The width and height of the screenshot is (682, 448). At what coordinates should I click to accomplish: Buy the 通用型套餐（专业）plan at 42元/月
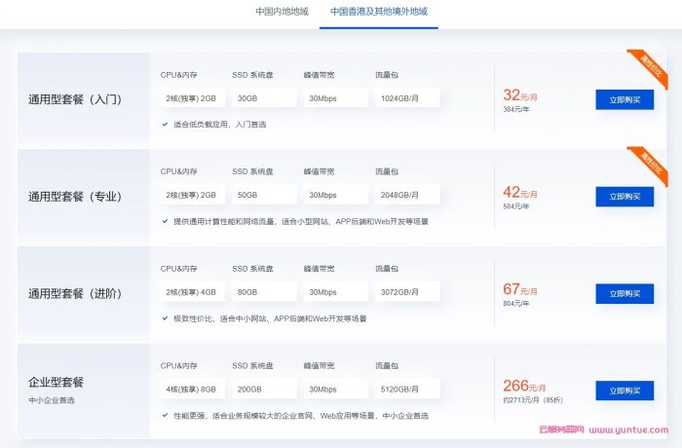pos(624,196)
